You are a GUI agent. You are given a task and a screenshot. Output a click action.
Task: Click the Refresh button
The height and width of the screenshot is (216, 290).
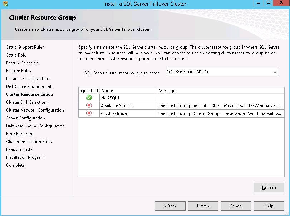[269, 187]
